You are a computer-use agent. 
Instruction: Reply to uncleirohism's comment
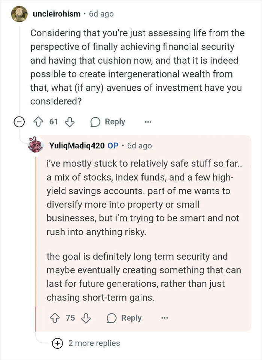(x=107, y=122)
